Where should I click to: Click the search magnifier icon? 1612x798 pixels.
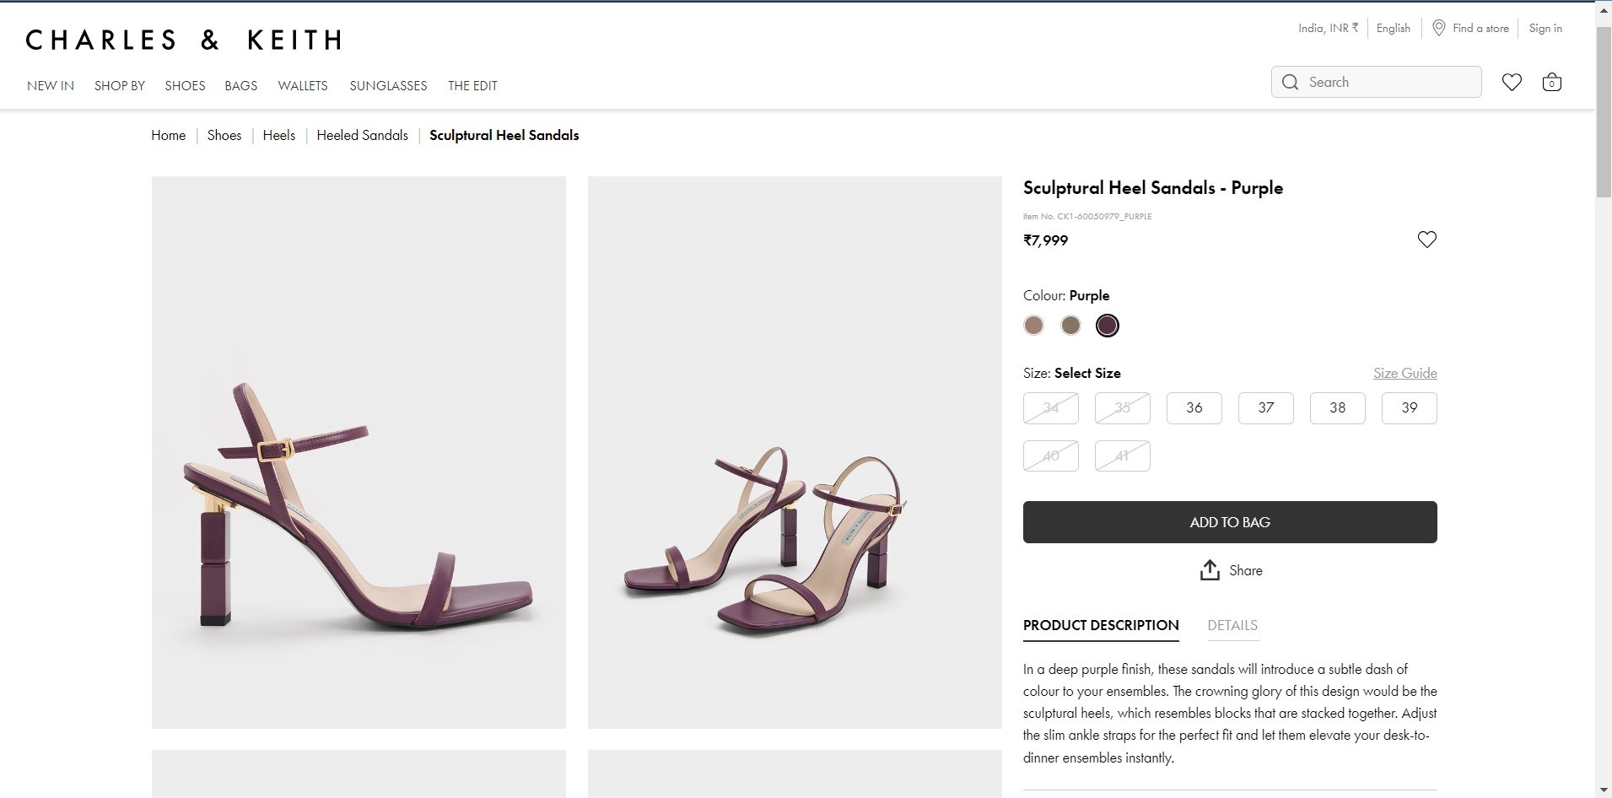click(1290, 82)
